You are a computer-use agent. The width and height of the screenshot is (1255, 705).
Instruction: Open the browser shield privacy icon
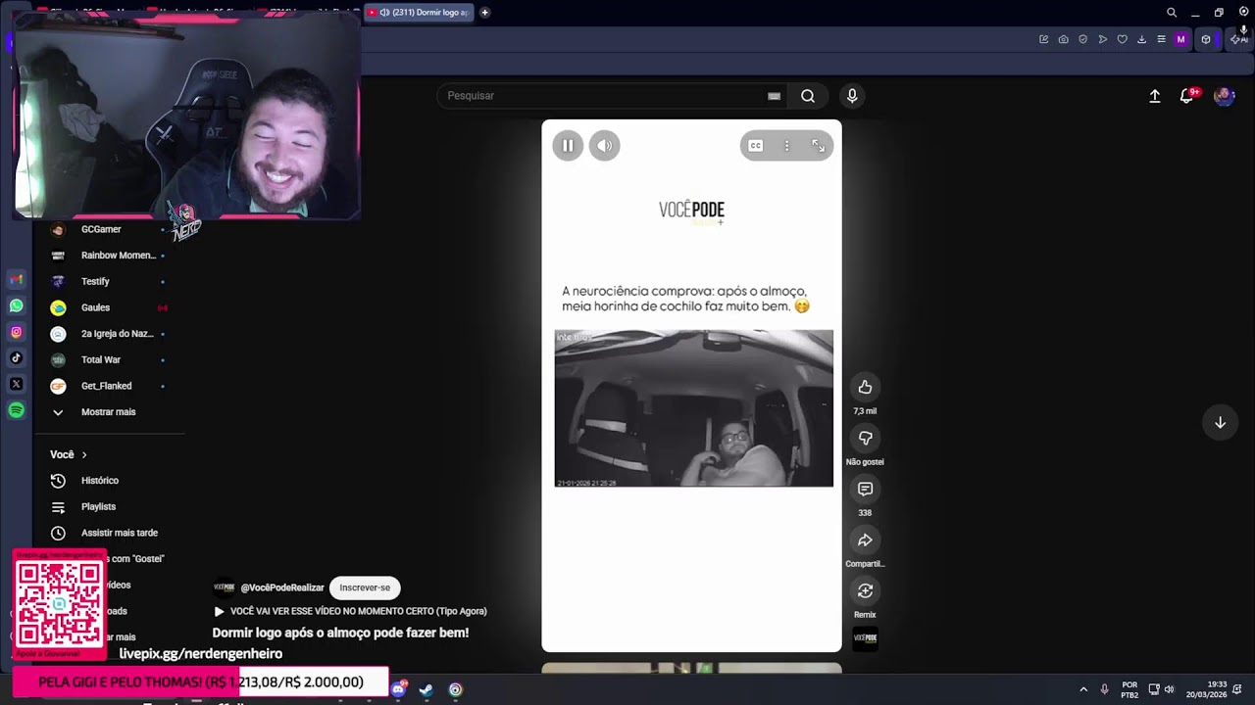(1082, 39)
